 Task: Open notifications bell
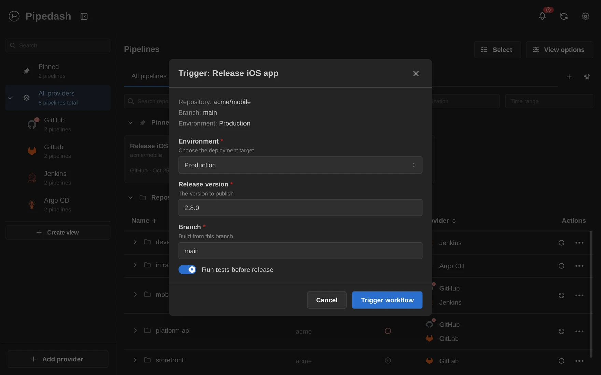pyautogui.click(x=542, y=16)
